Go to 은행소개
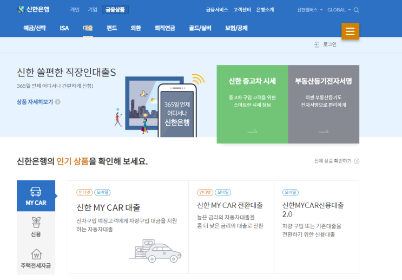 [265, 10]
